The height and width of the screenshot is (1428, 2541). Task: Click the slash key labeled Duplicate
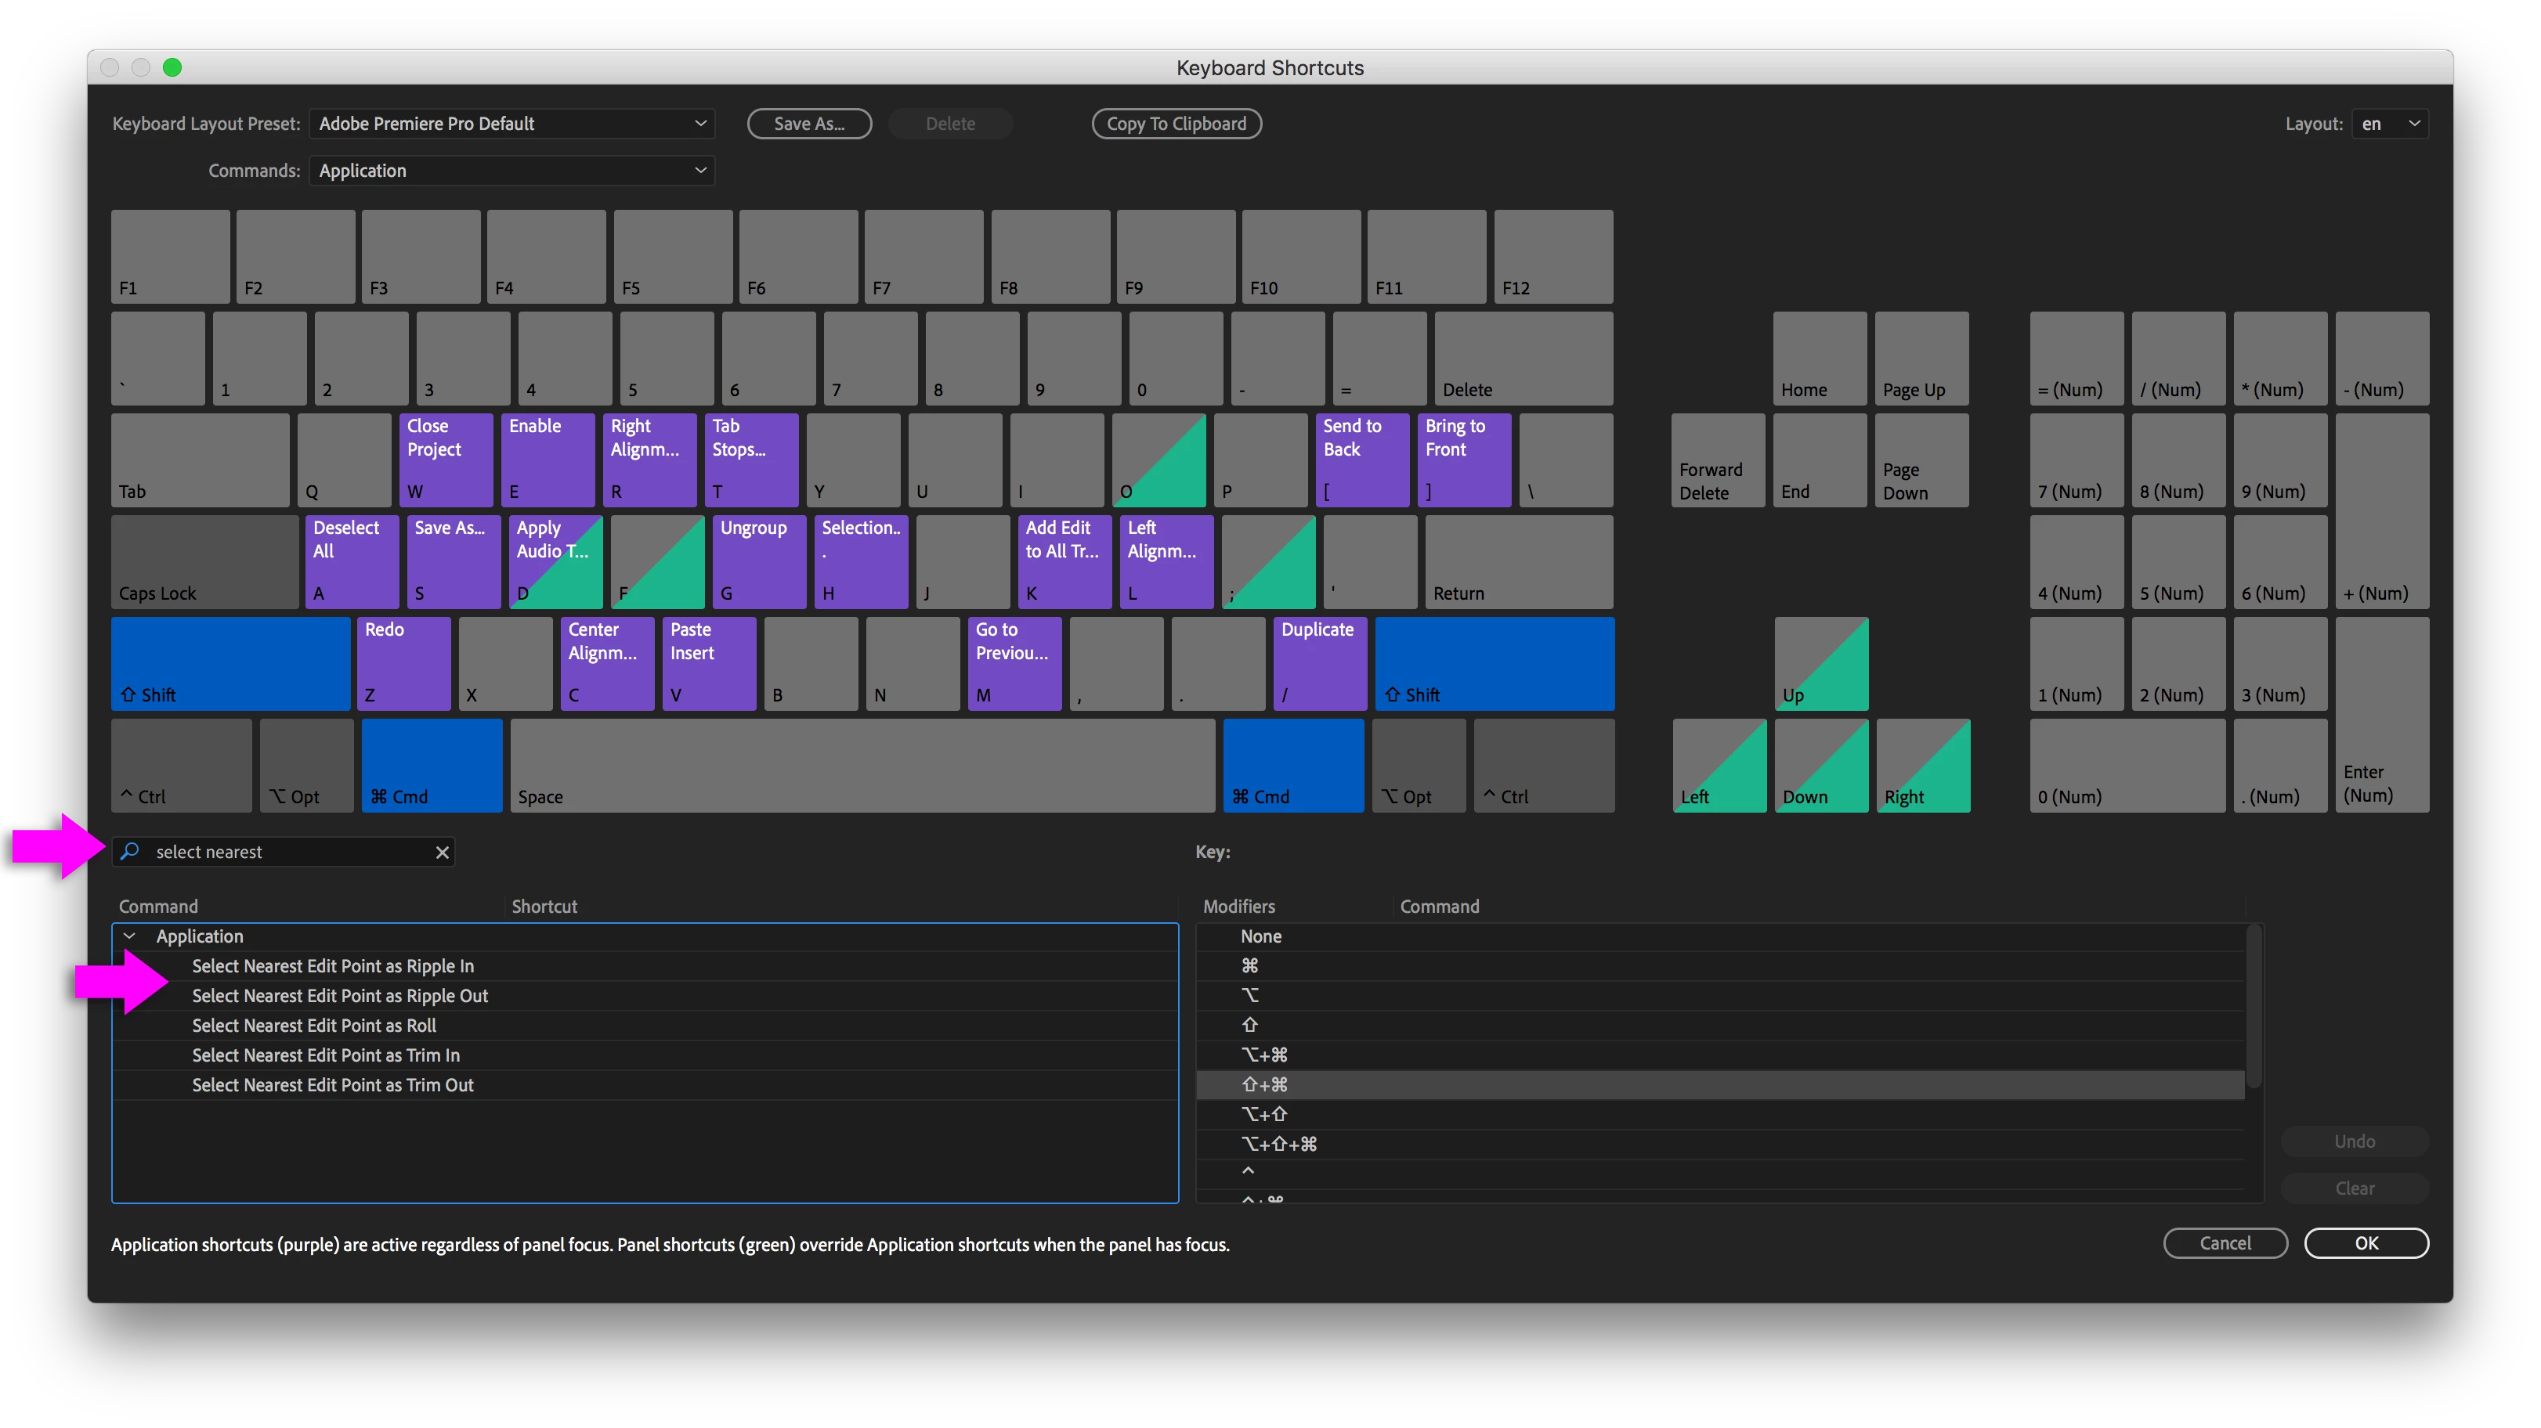point(1320,662)
